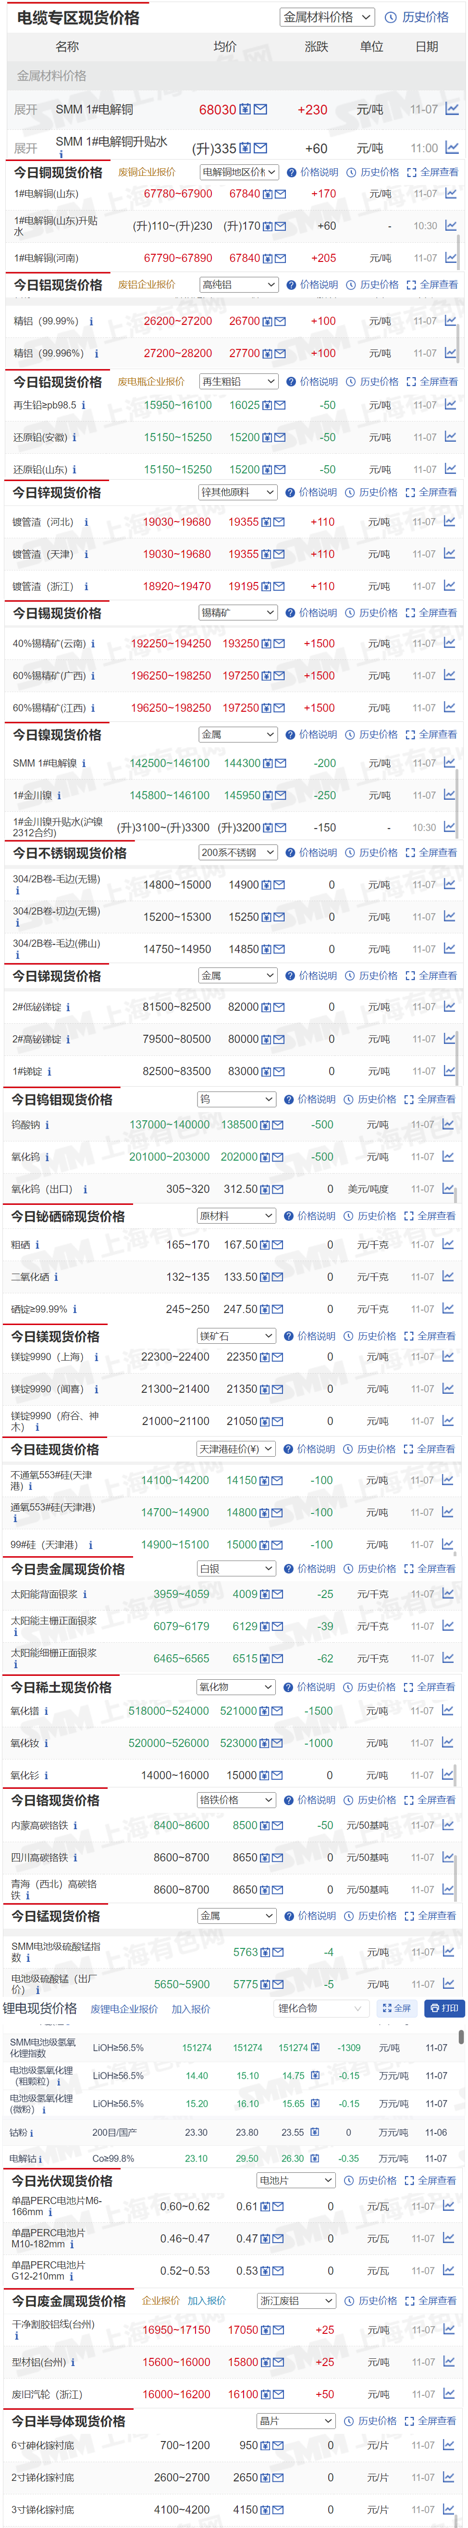This screenshot has height=2528, width=468.
Task: Click mail icon for 镁锭9990（上海）22350
Action: coord(279,1357)
